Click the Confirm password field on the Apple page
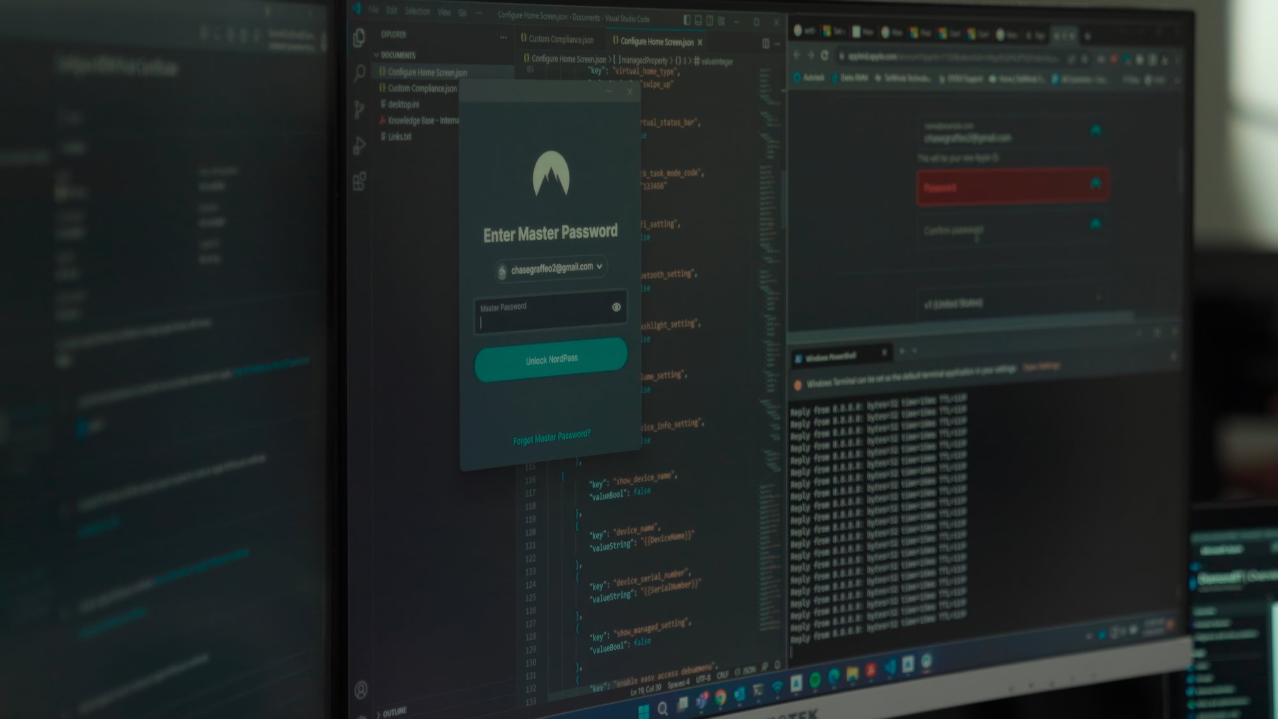The image size is (1278, 719). pyautogui.click(x=1013, y=229)
